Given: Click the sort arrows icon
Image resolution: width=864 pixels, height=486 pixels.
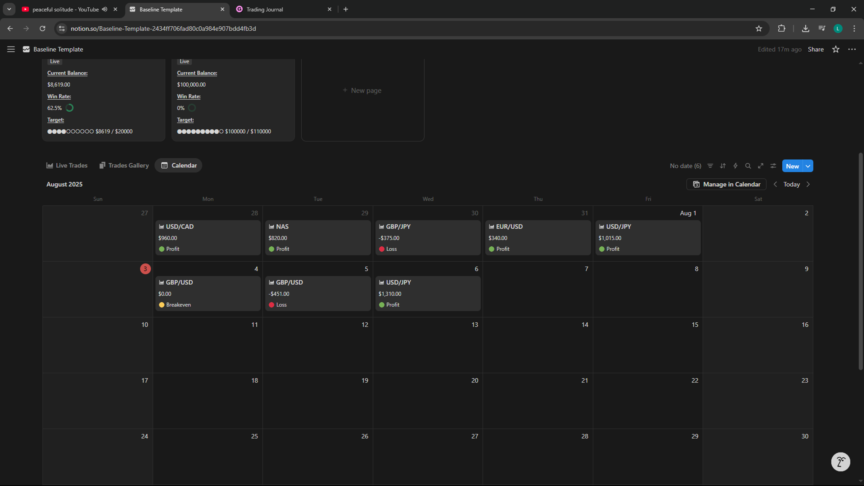Looking at the screenshot, I should pyautogui.click(x=723, y=166).
